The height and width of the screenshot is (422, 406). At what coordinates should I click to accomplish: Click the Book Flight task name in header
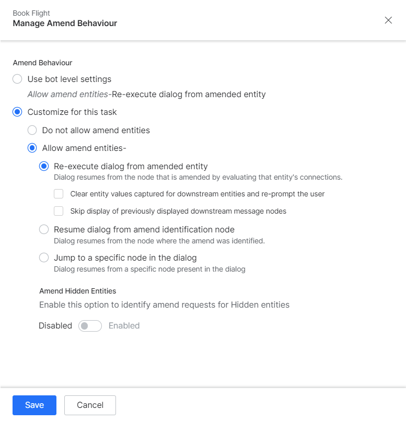(x=31, y=13)
